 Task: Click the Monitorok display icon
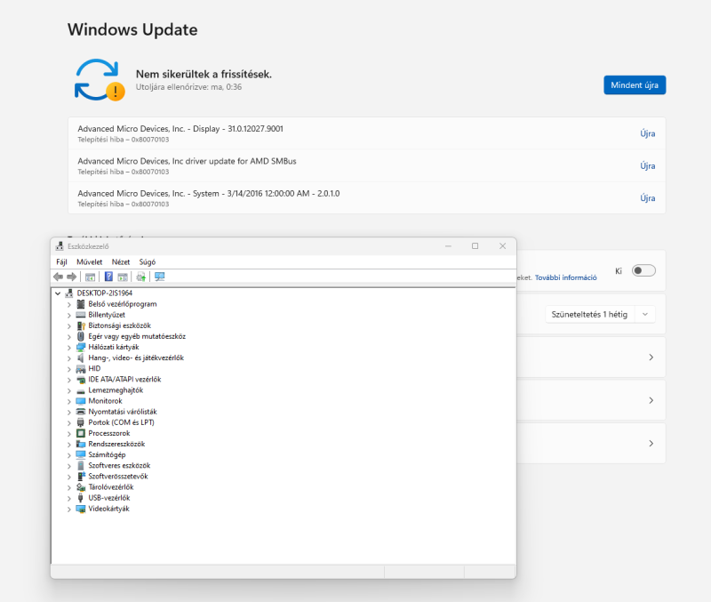click(x=81, y=401)
